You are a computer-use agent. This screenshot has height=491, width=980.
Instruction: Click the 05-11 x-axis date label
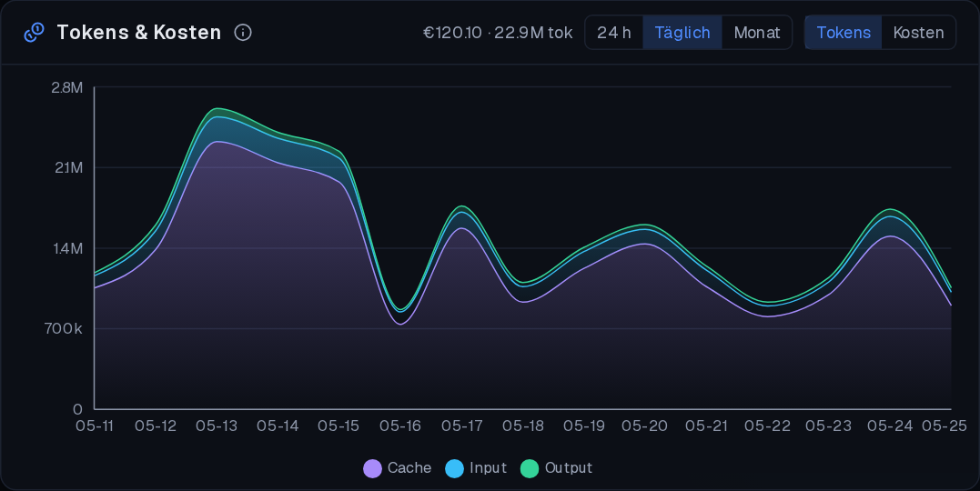95,426
